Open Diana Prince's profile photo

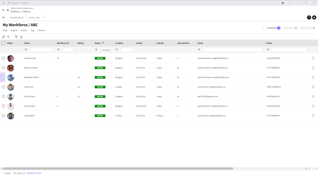10,97
